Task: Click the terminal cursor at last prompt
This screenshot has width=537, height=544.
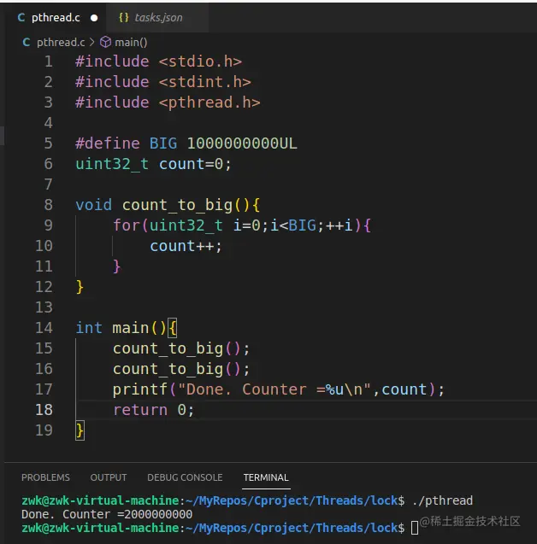Action: click(x=415, y=528)
